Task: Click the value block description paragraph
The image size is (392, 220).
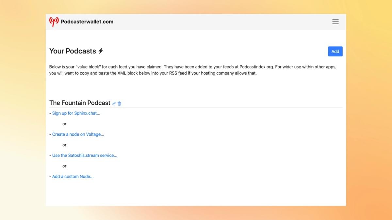Action: click(193, 70)
